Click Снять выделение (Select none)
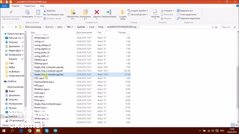 187,15
